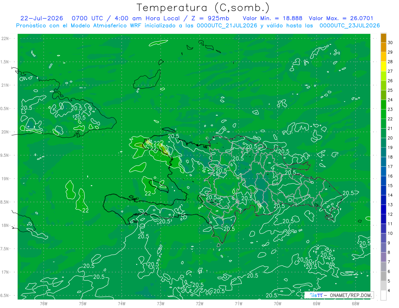The image size is (399, 308).
Task: Click the legend color cell between 29 and 30
Action: tap(383, 47)
